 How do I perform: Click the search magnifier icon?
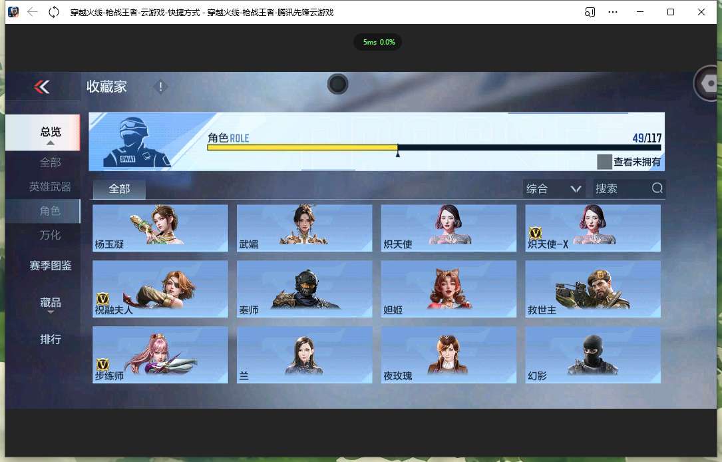click(x=657, y=188)
